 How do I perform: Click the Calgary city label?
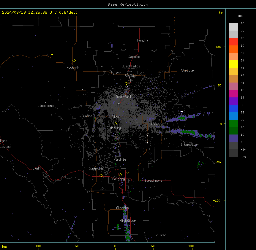(x=118, y=179)
